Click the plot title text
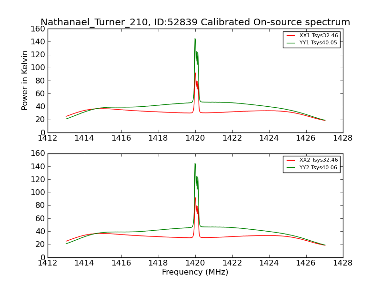381x286 pixels. pos(195,22)
